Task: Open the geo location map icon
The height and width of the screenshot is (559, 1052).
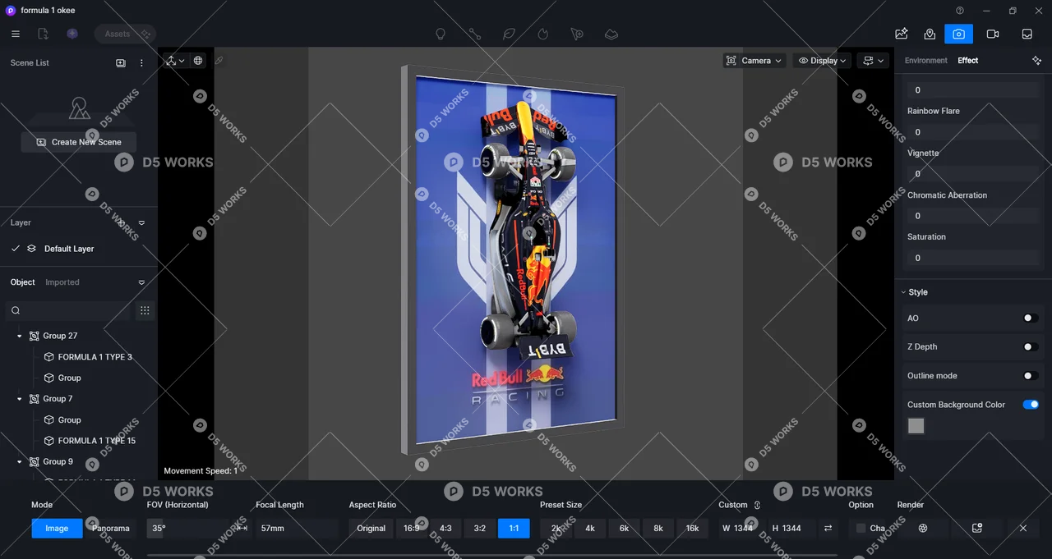Action: pyautogui.click(x=930, y=34)
